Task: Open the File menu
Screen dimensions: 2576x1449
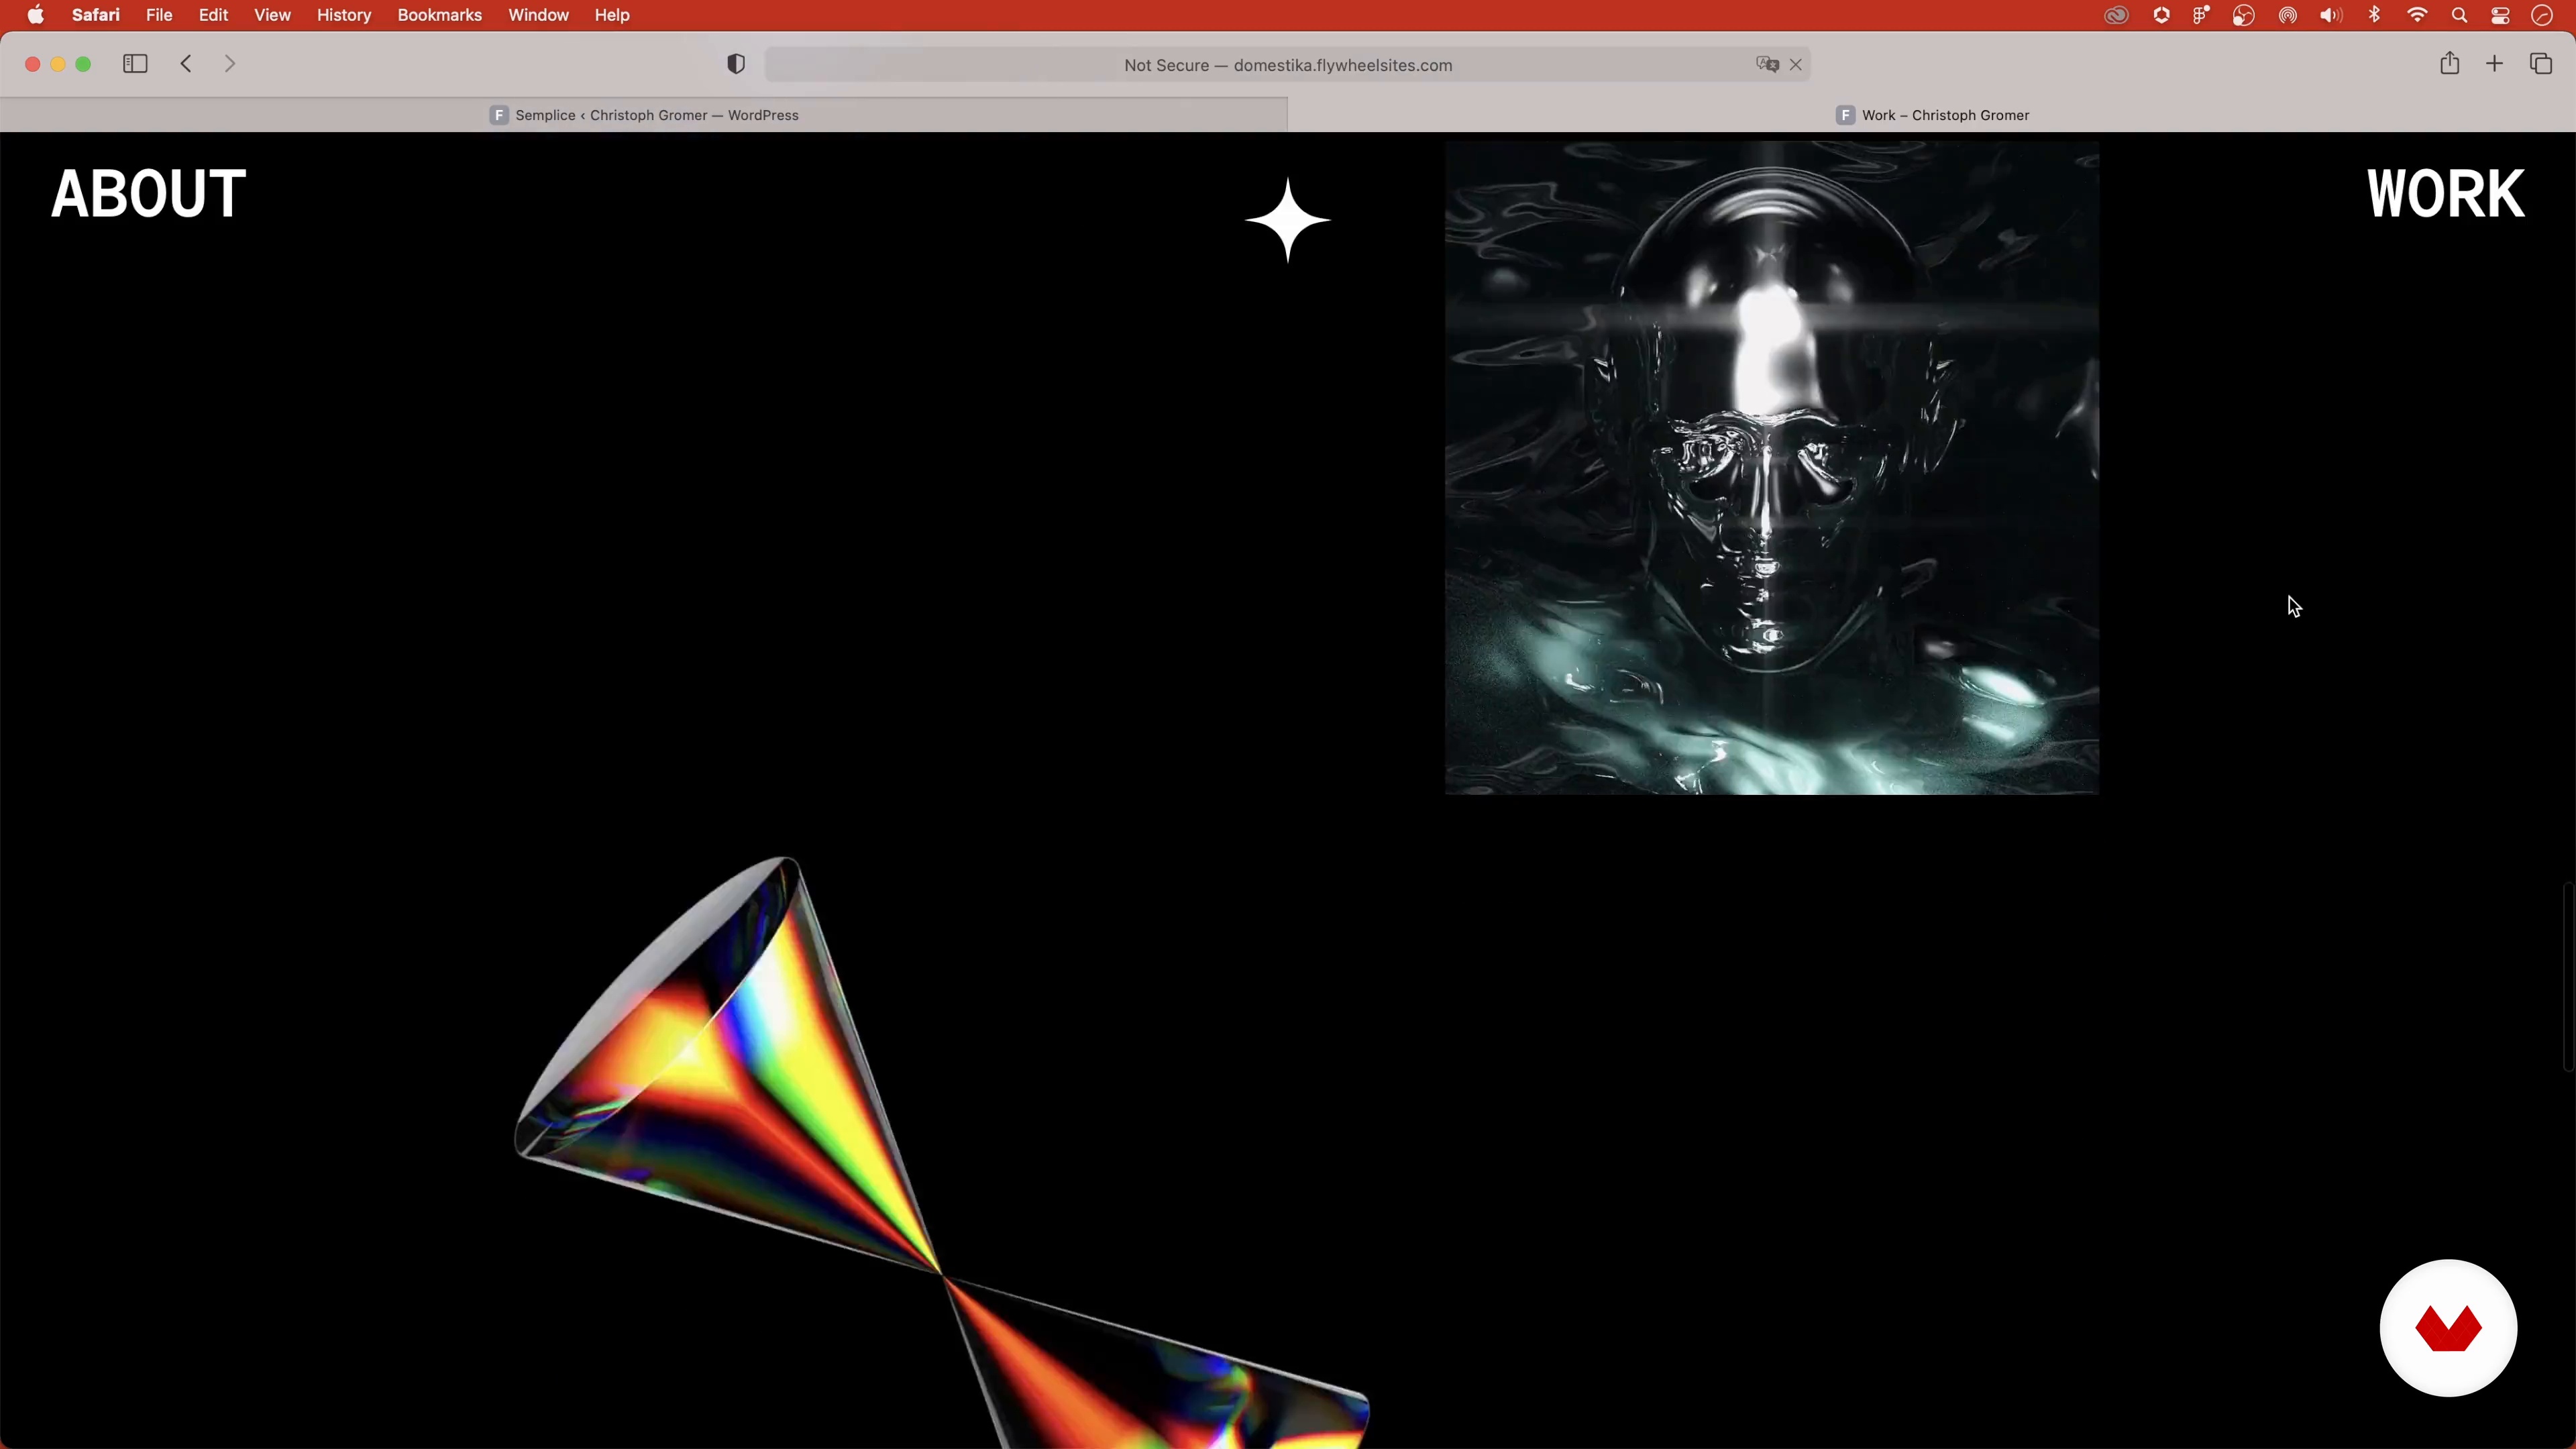Action: coord(159,15)
